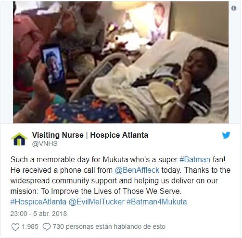This screenshot has height=238, width=242.
Task: Click the info icon on the tweet
Action: click(x=234, y=8)
